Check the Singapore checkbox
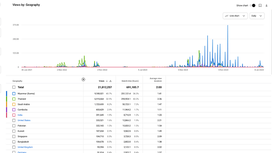Image resolution: width=272 pixels, height=153 pixels. click(x=14, y=136)
